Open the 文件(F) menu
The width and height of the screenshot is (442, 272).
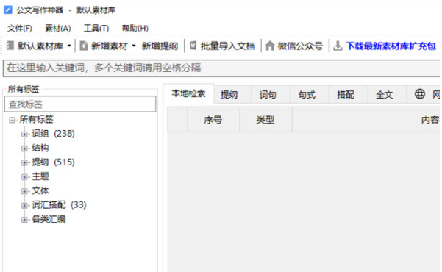[x=19, y=28]
